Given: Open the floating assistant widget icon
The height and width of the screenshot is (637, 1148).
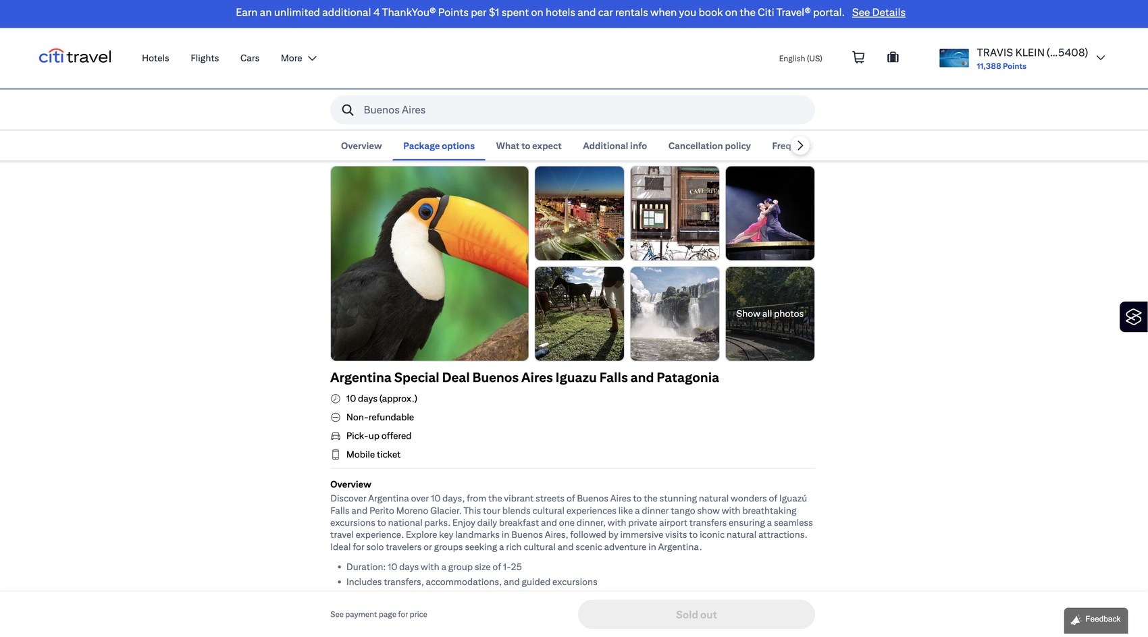Looking at the screenshot, I should [x=1133, y=316].
